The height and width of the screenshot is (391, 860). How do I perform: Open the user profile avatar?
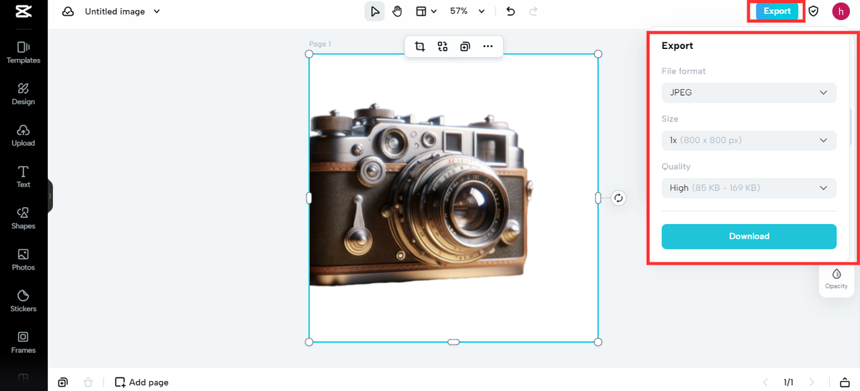(x=841, y=11)
